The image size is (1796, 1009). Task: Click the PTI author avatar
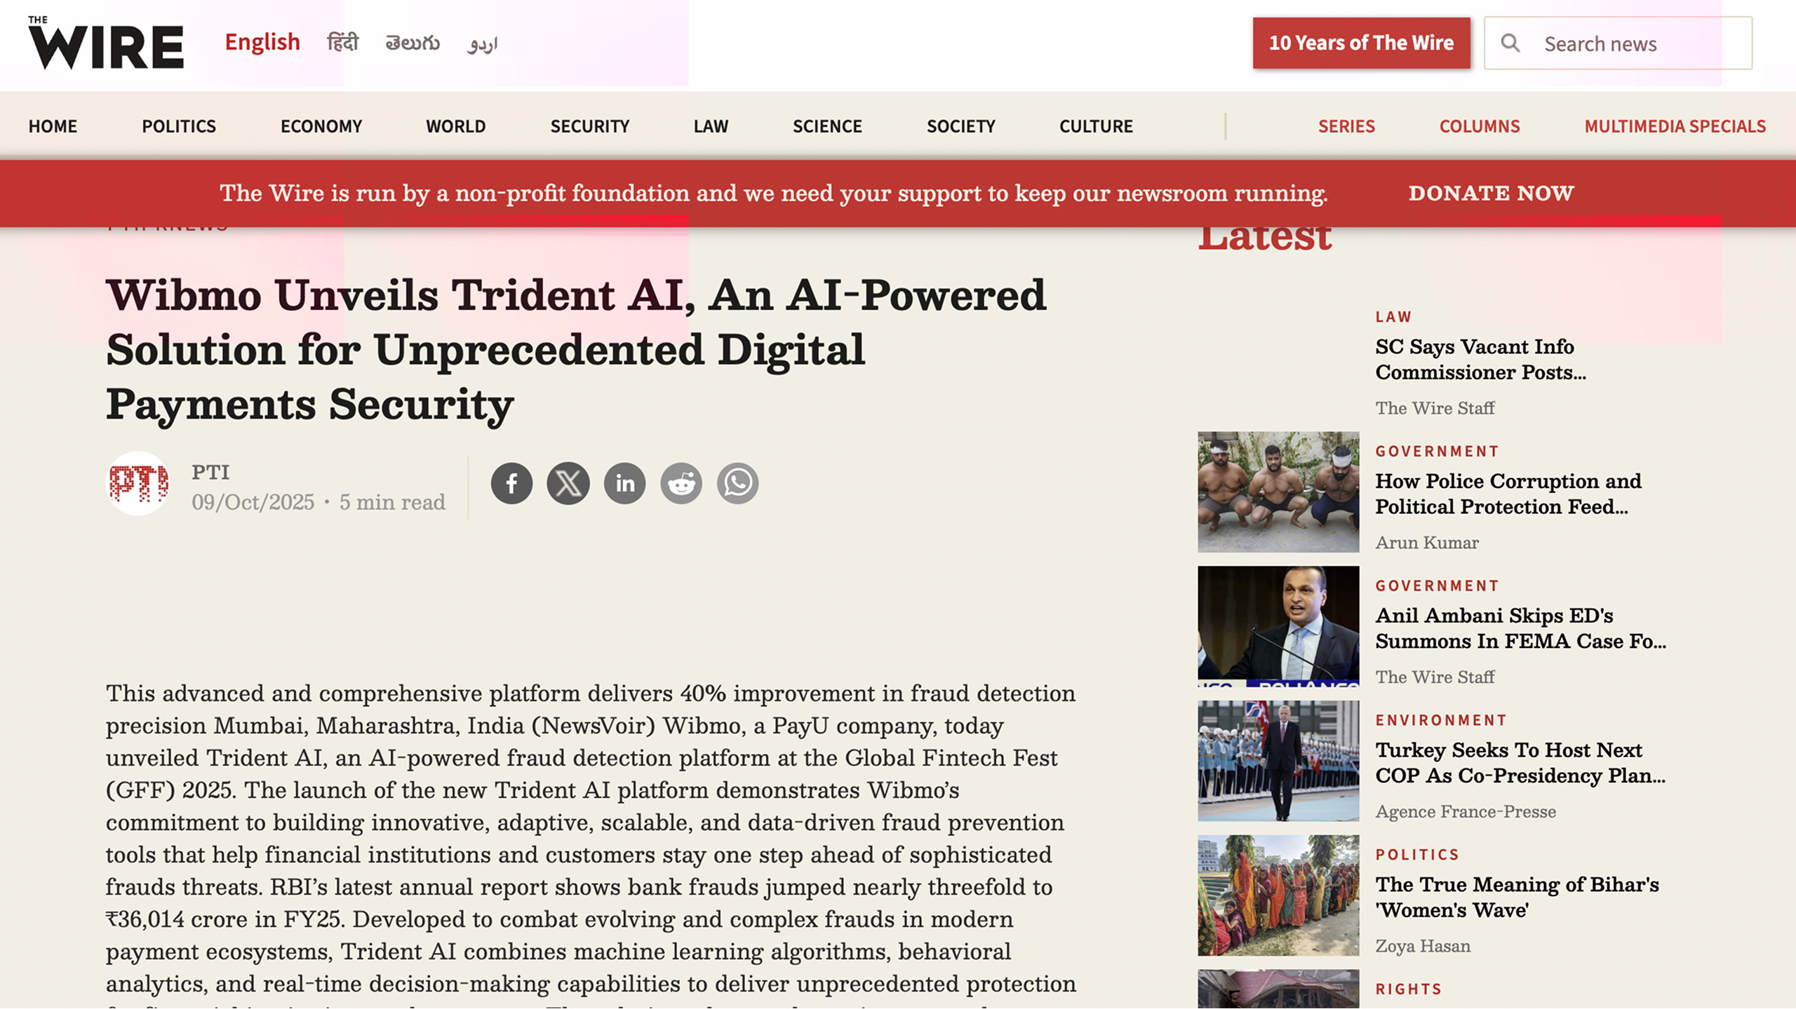click(138, 483)
